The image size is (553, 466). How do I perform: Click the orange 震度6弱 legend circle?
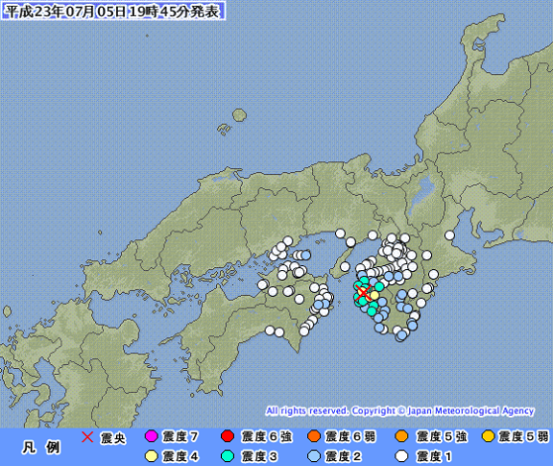point(314,436)
